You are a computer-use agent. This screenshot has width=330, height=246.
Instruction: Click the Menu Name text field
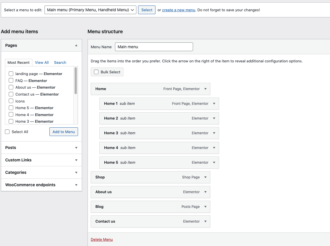tap(154, 47)
